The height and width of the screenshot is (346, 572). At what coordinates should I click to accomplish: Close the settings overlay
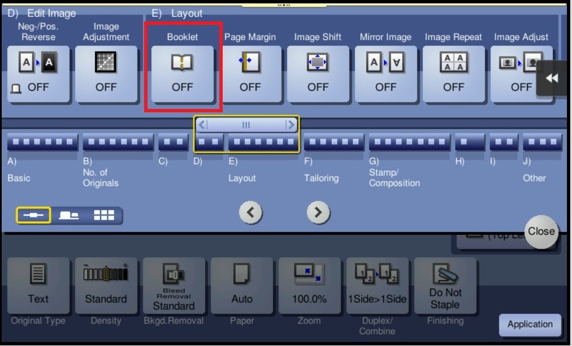pyautogui.click(x=540, y=231)
